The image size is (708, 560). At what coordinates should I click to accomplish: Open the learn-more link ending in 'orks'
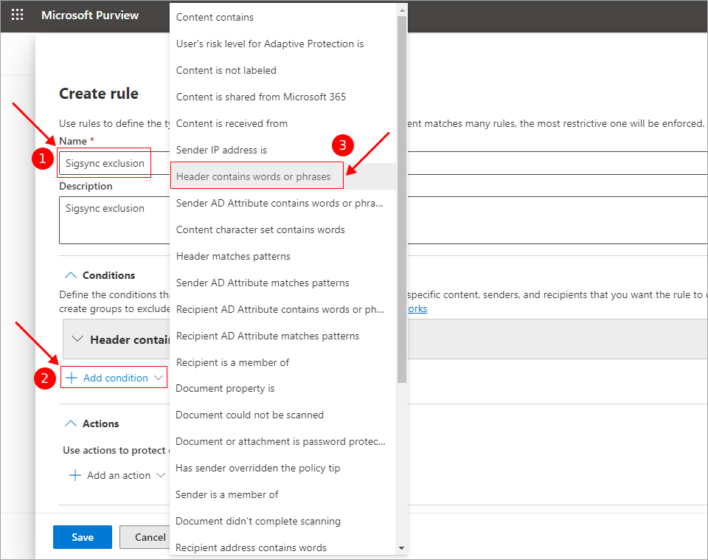[417, 309]
